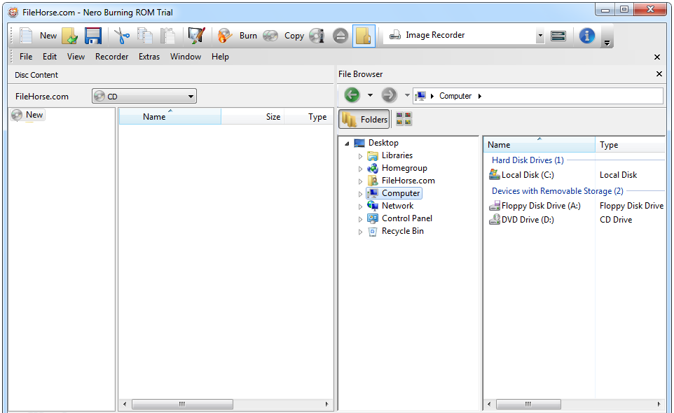Open the CD disc type dropdown
The width and height of the screenshot is (674, 413).
pyautogui.click(x=144, y=96)
